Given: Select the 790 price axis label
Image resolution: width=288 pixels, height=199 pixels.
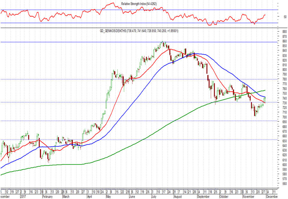Looking at the screenshot, I should click(284, 74).
